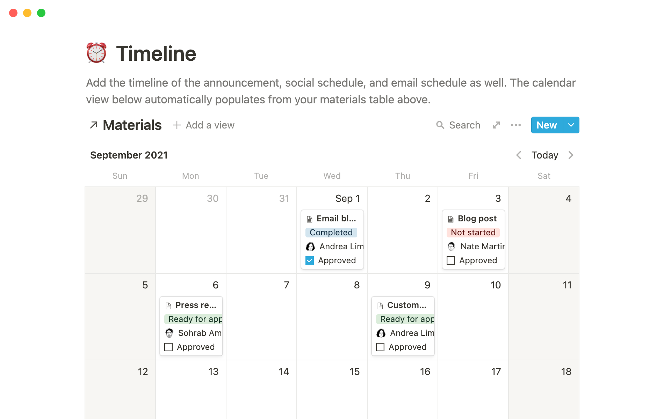Viewport: 671px width, 419px height.
Task: Click Andrea Lim's avatar on Email card
Action: (x=310, y=247)
